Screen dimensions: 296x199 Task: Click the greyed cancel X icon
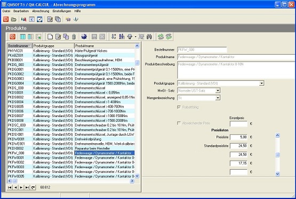(102, 37)
